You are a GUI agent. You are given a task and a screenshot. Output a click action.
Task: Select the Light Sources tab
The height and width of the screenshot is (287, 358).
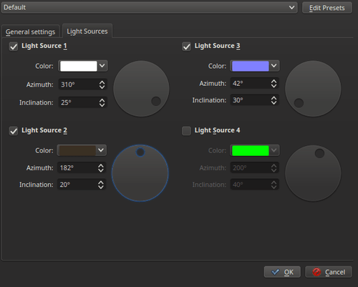(87, 31)
